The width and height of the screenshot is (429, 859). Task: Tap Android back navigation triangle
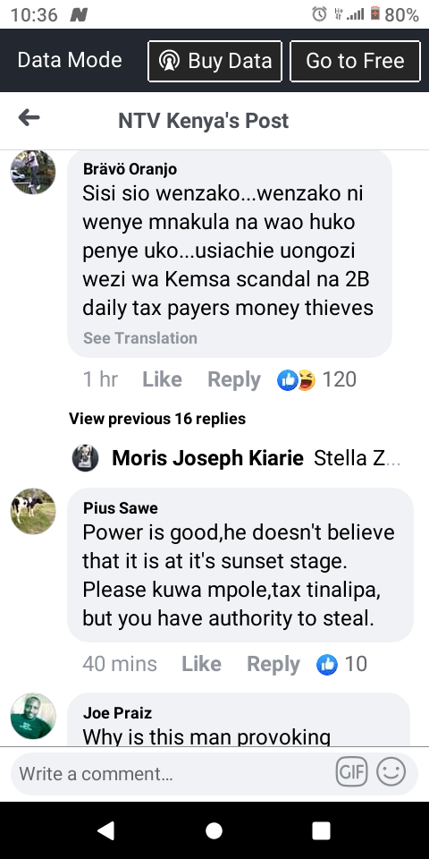(106, 830)
